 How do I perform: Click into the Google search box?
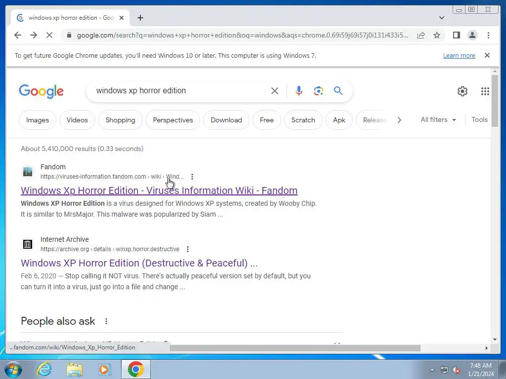click(x=181, y=91)
